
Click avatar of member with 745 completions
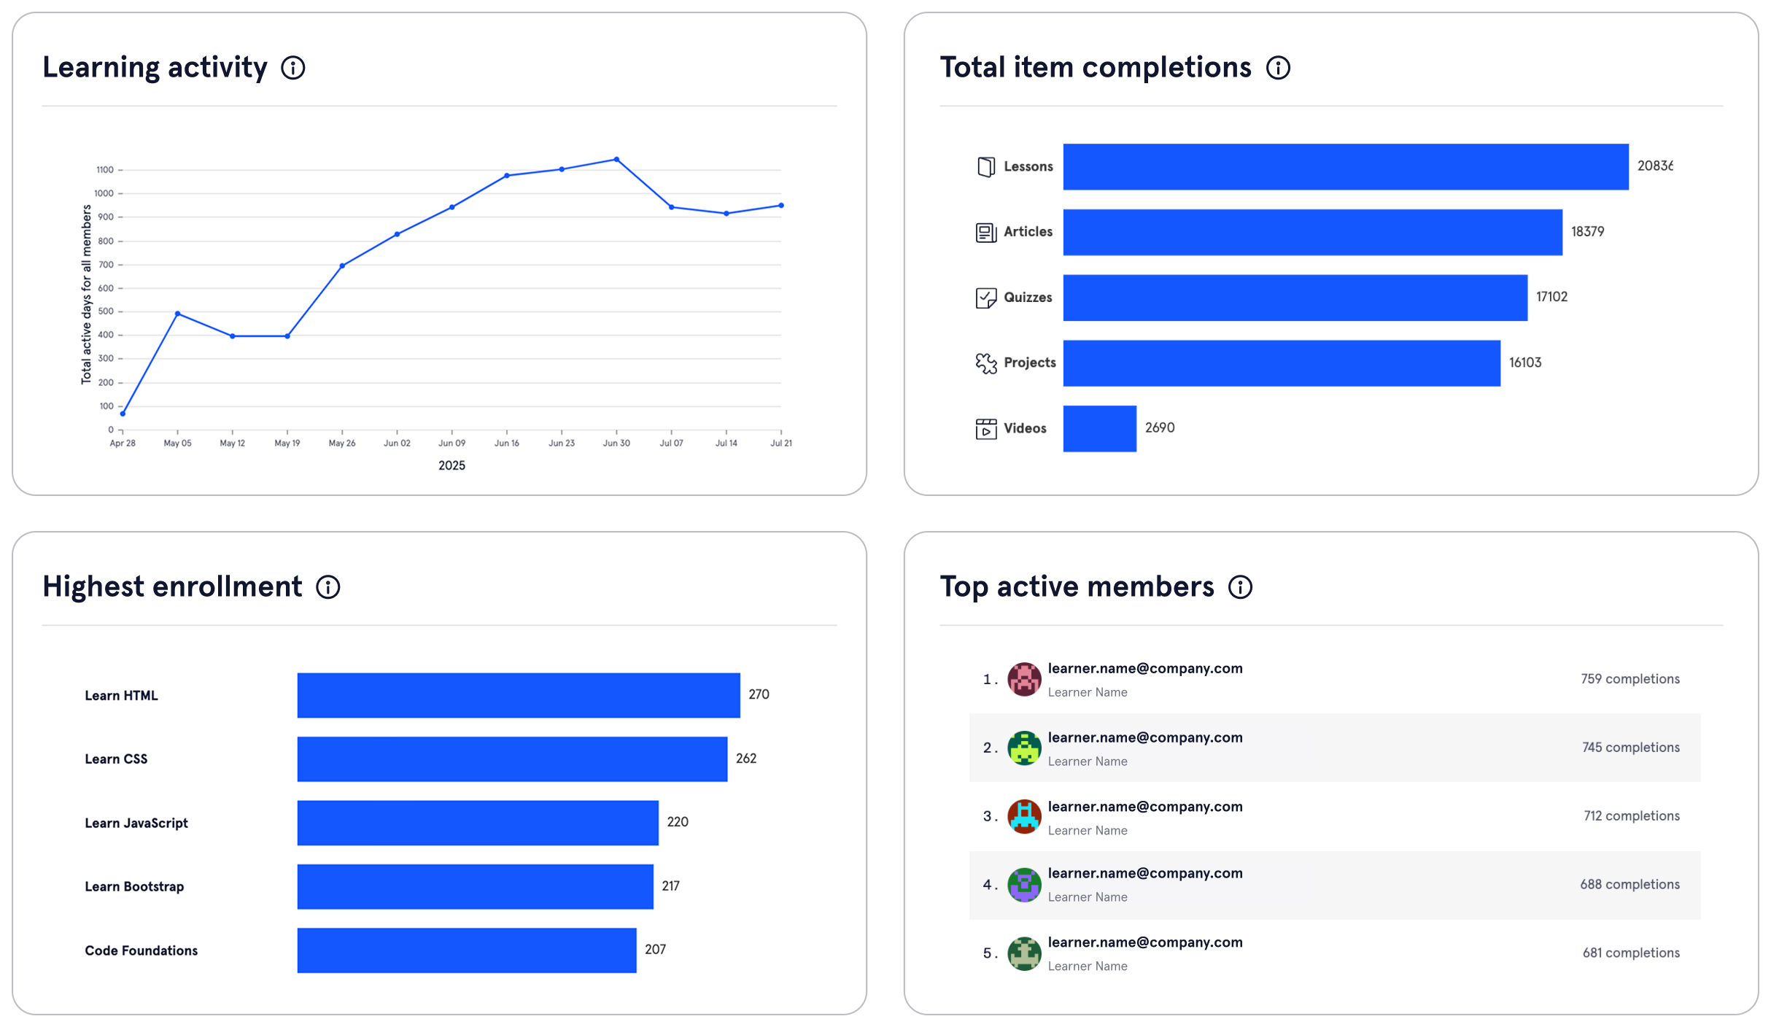[1024, 748]
